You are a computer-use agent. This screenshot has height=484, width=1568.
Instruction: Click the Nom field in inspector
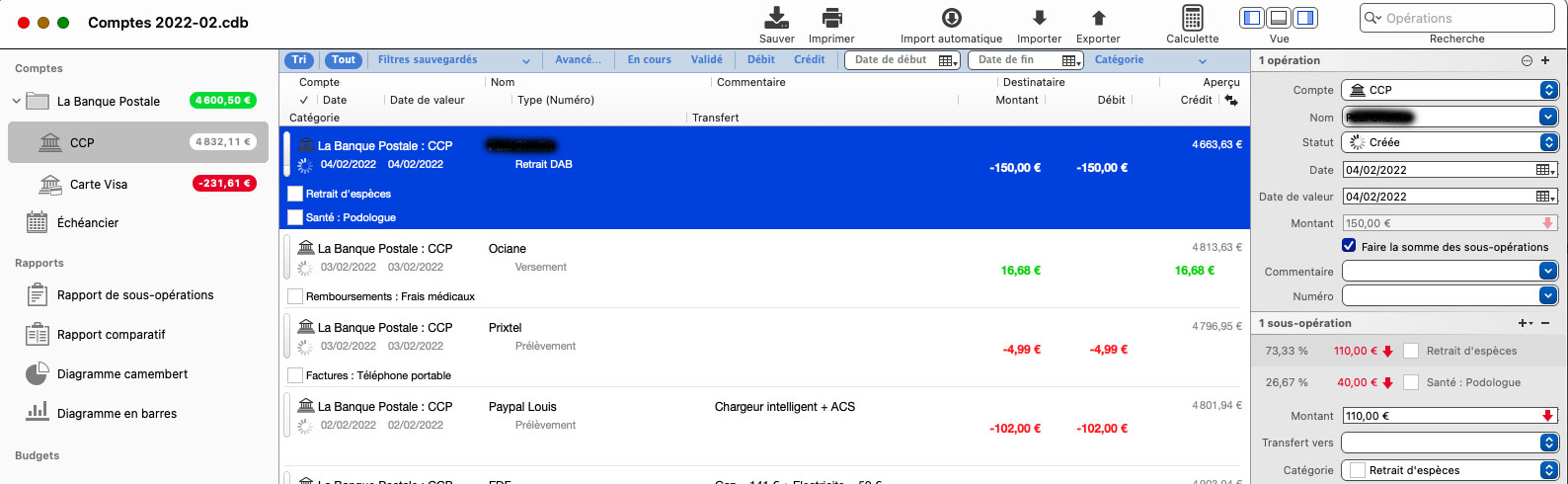[1449, 117]
